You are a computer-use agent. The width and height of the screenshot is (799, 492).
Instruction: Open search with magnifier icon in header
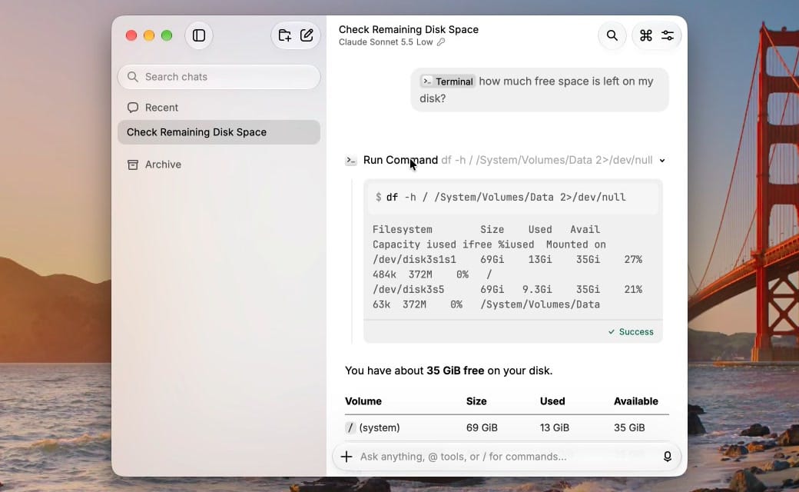[x=612, y=35]
